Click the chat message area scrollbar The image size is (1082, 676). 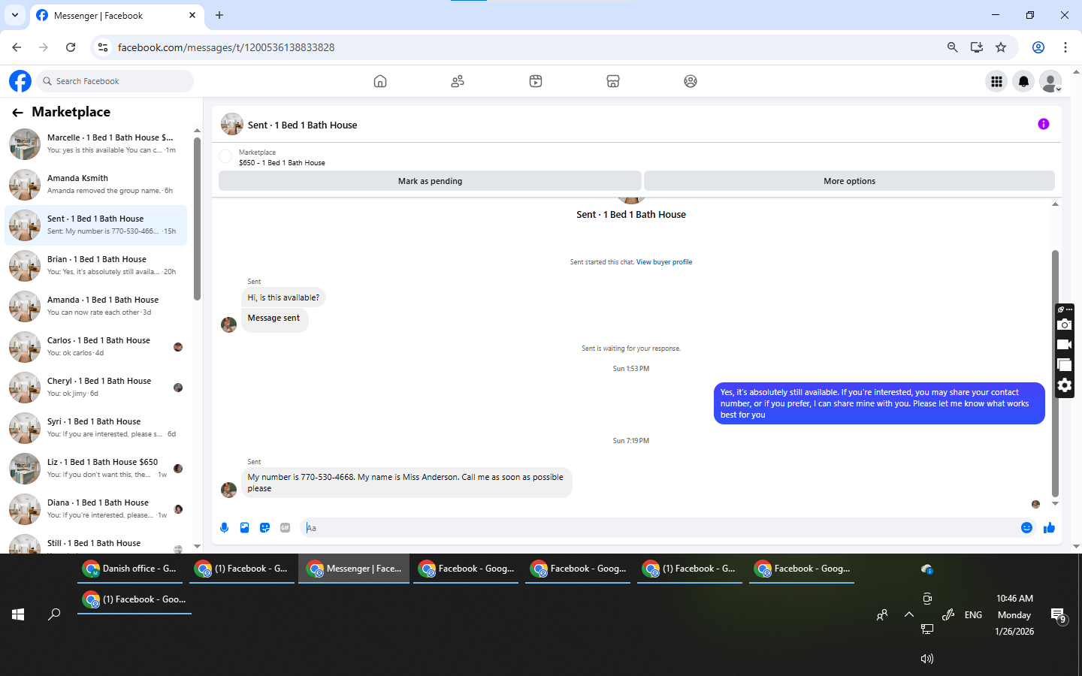coord(1055,373)
